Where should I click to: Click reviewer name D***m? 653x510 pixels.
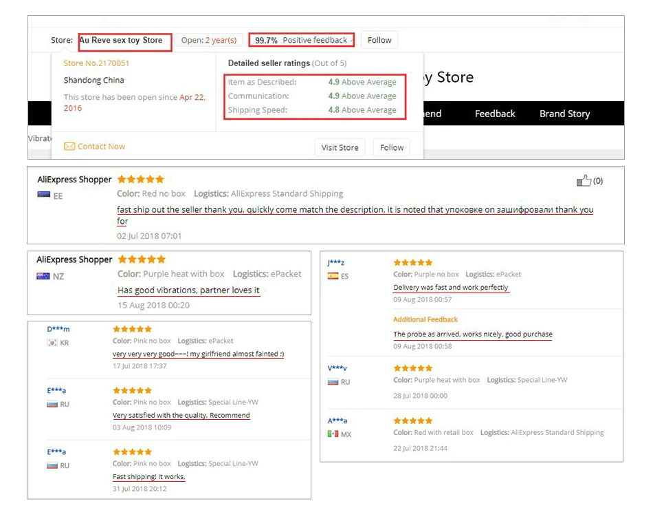click(58, 329)
